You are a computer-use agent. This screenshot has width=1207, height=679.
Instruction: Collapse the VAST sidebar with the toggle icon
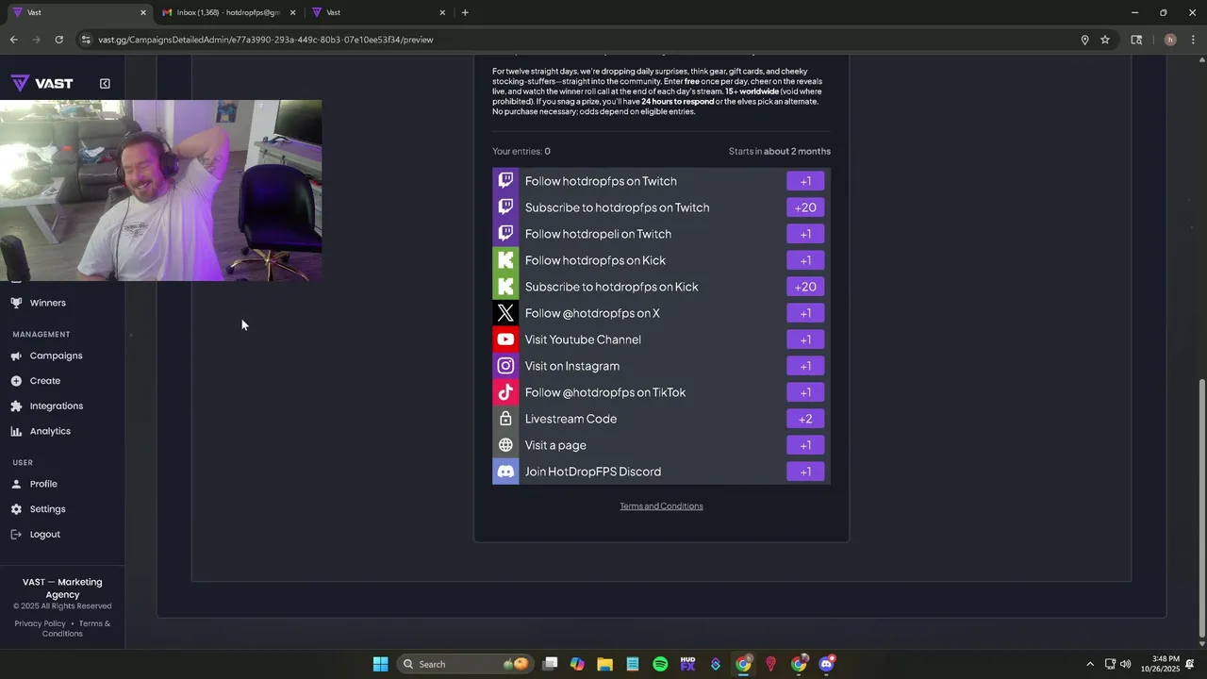[x=105, y=84]
